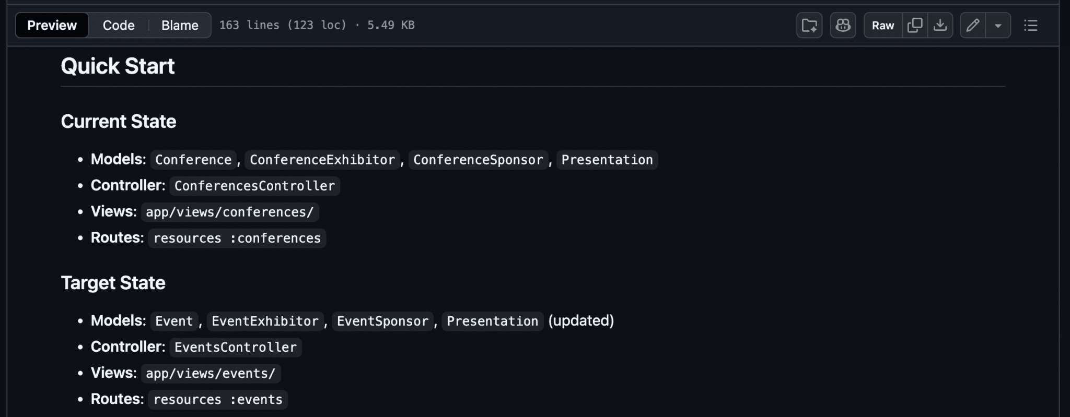The image size is (1070, 417).
Task: Edit this file with the pencil icon
Action: click(973, 25)
